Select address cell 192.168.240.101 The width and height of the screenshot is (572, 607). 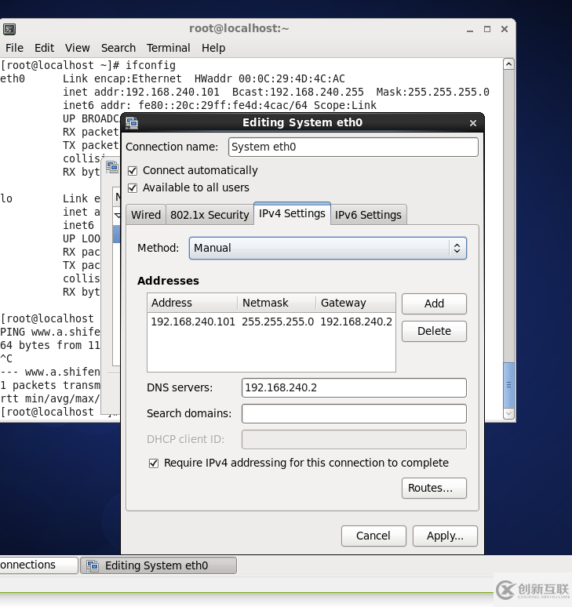(193, 322)
